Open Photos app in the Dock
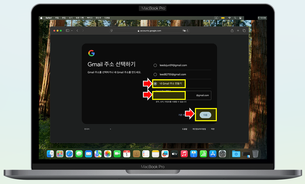 click(108, 154)
